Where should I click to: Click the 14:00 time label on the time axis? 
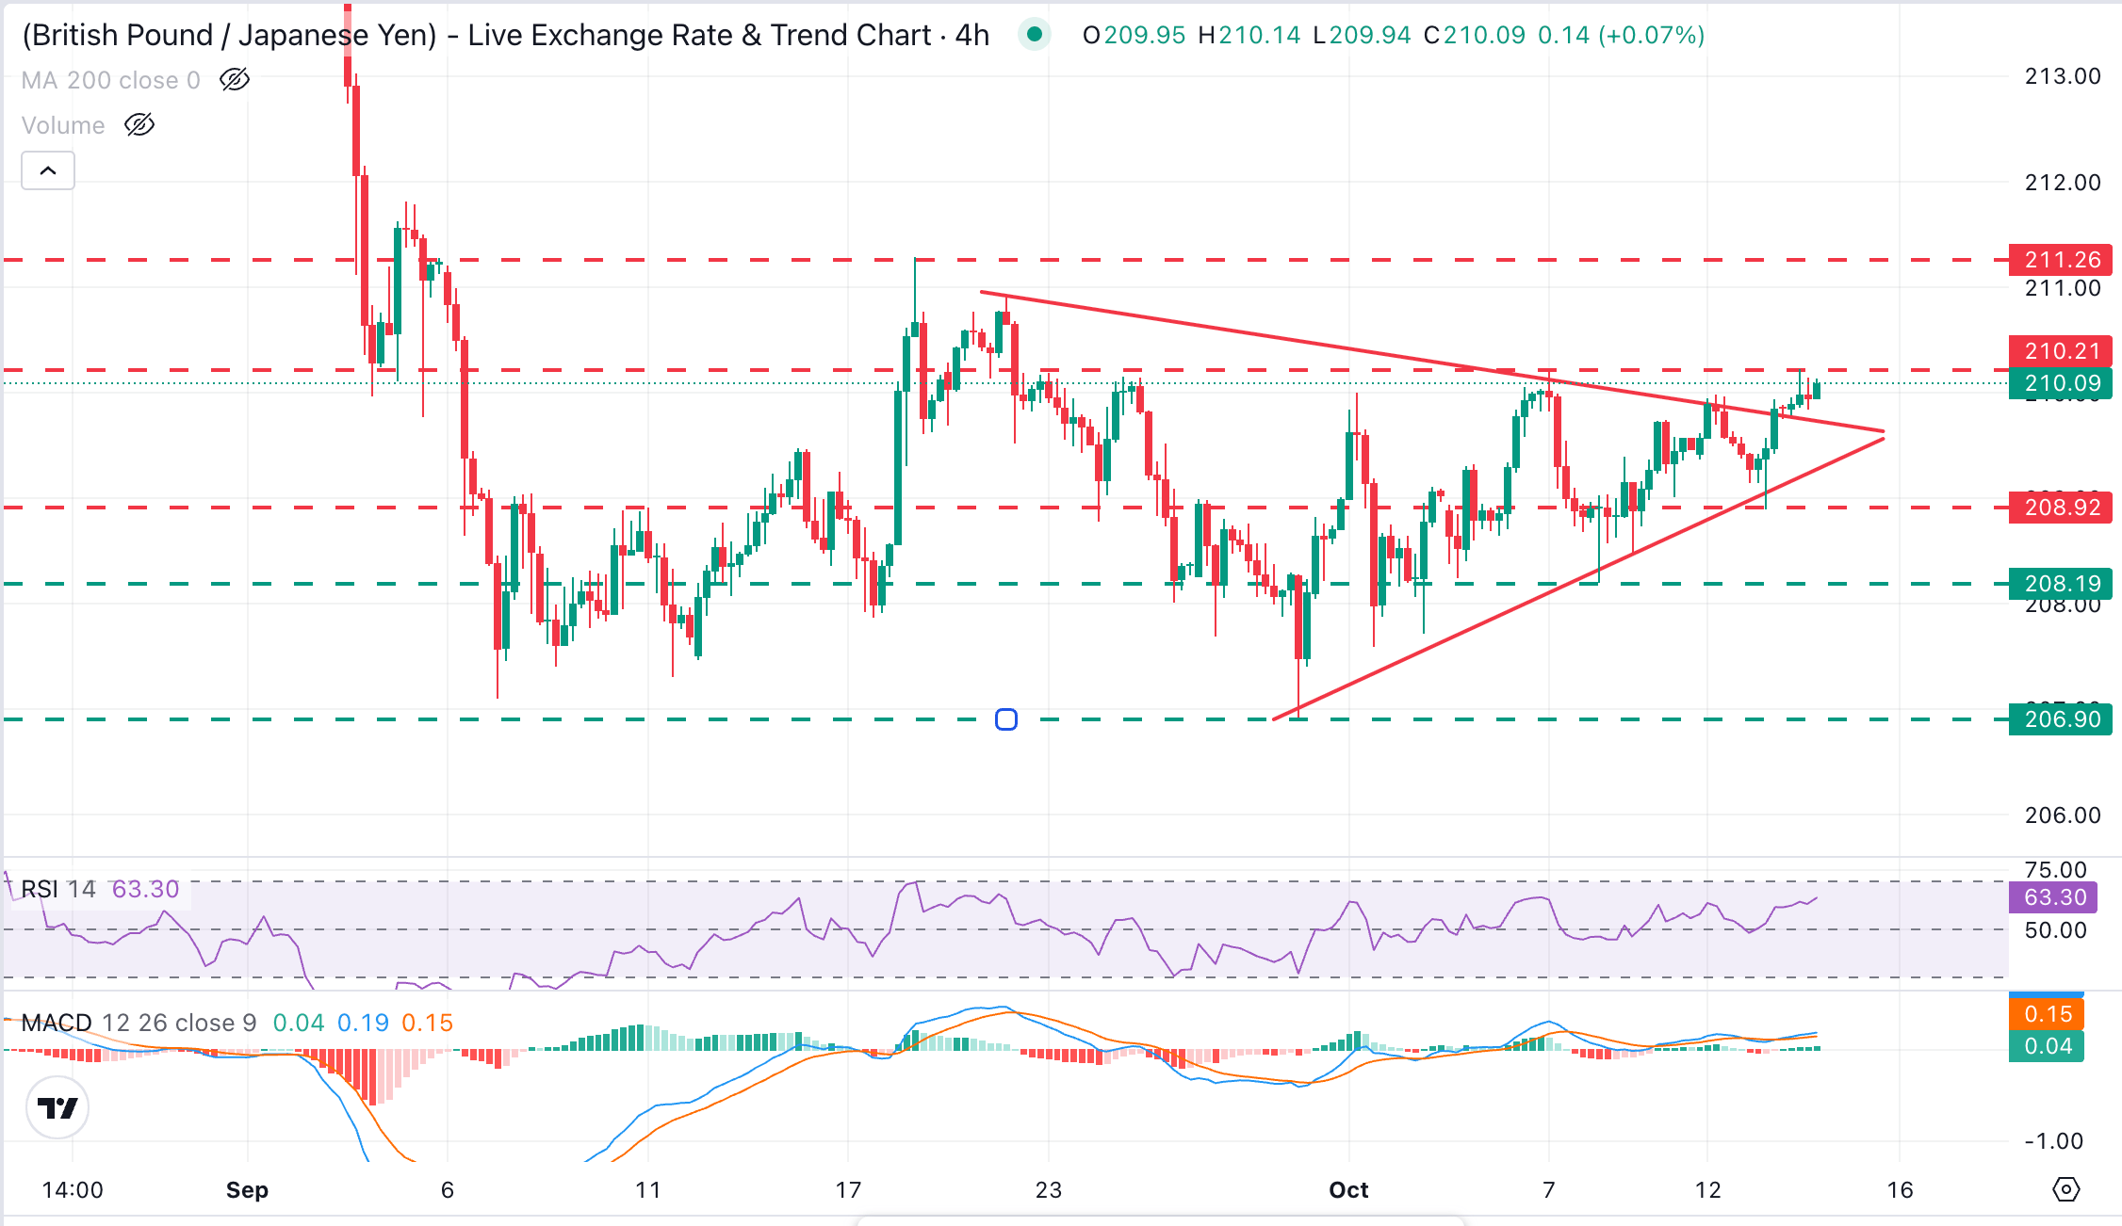[73, 1190]
